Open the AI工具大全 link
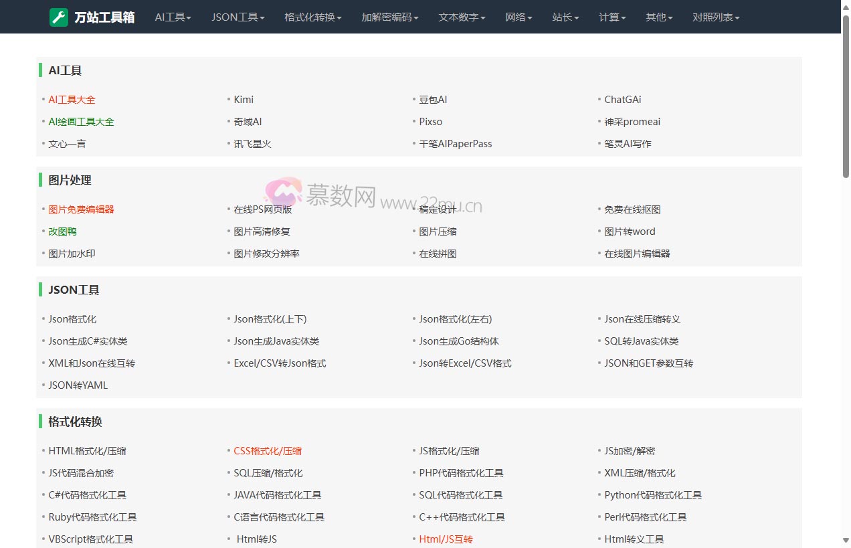 point(72,99)
